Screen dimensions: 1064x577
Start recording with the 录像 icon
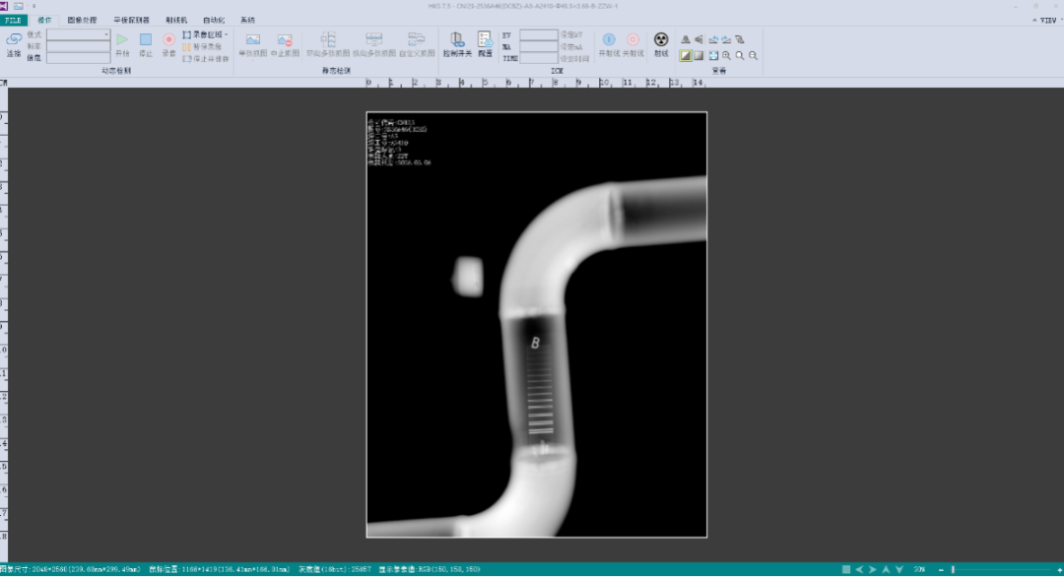168,42
